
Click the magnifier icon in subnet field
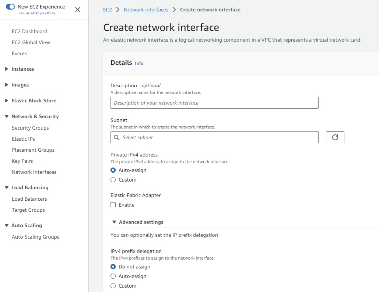pyautogui.click(x=116, y=137)
